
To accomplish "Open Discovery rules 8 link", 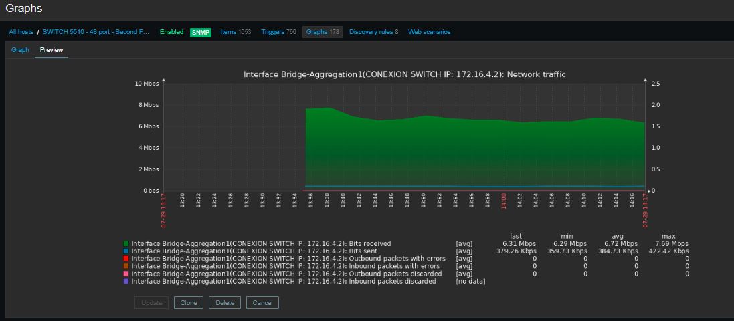I will (373, 32).
